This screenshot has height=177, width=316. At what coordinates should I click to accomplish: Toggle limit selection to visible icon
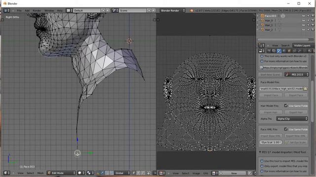pos(149,173)
